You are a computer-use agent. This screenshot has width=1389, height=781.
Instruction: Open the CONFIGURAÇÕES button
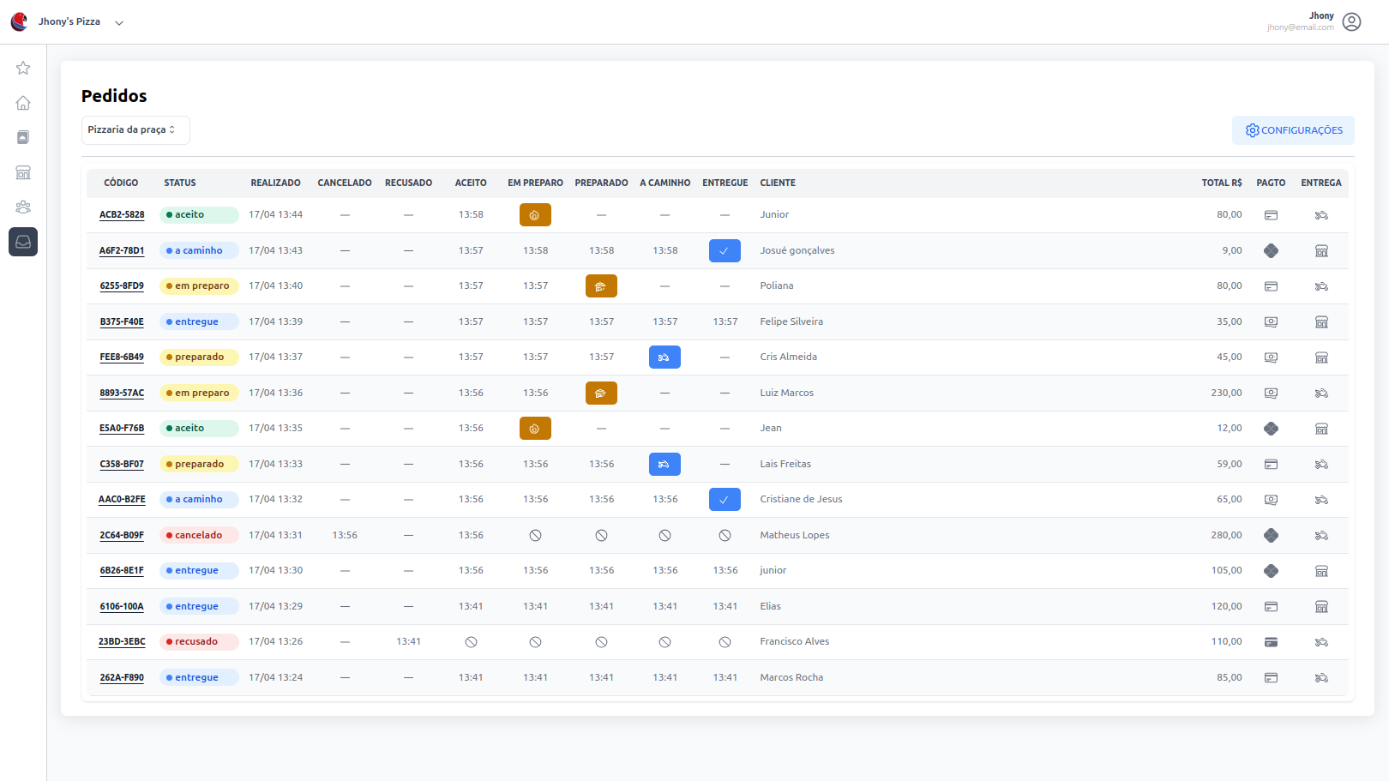coord(1293,130)
